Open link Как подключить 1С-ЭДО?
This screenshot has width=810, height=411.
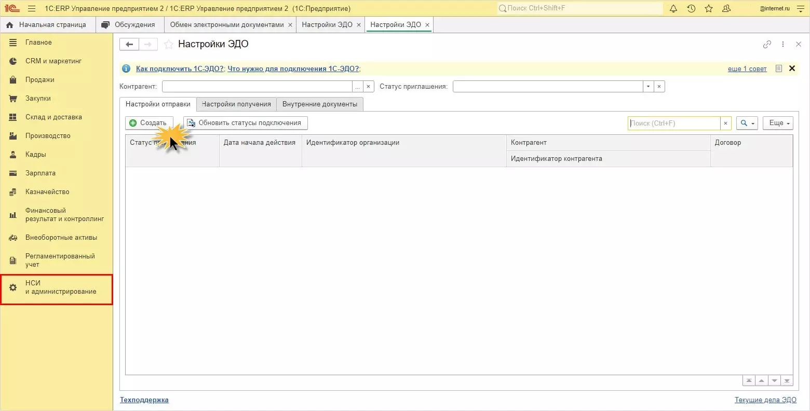pos(180,68)
